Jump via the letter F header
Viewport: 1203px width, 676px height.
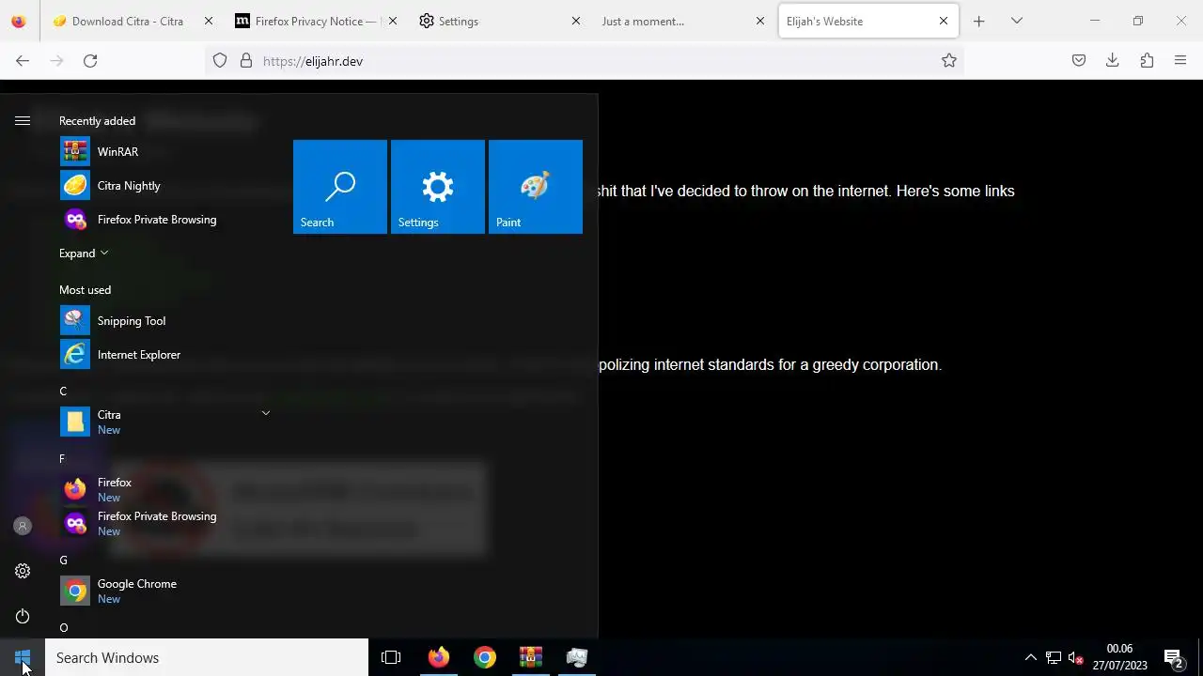click(62, 458)
